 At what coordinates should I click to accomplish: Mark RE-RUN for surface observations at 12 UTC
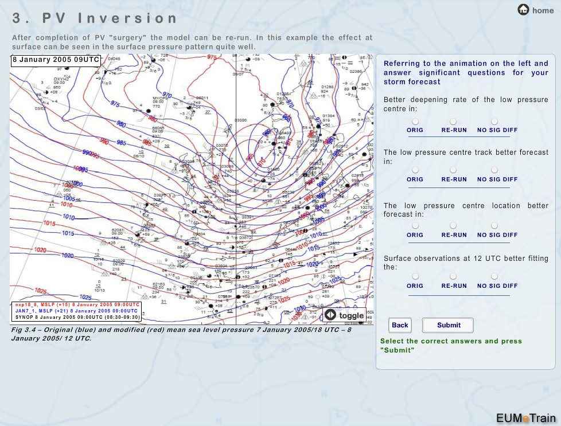(453, 276)
